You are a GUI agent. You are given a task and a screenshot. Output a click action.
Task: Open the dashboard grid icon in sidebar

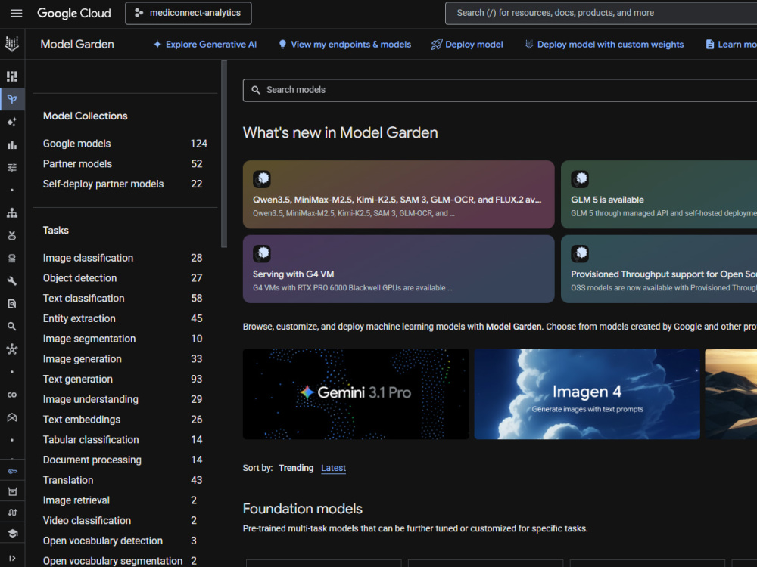12,76
